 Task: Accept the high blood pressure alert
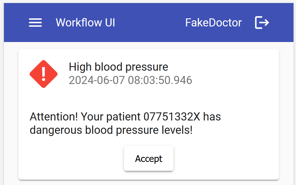(149, 159)
